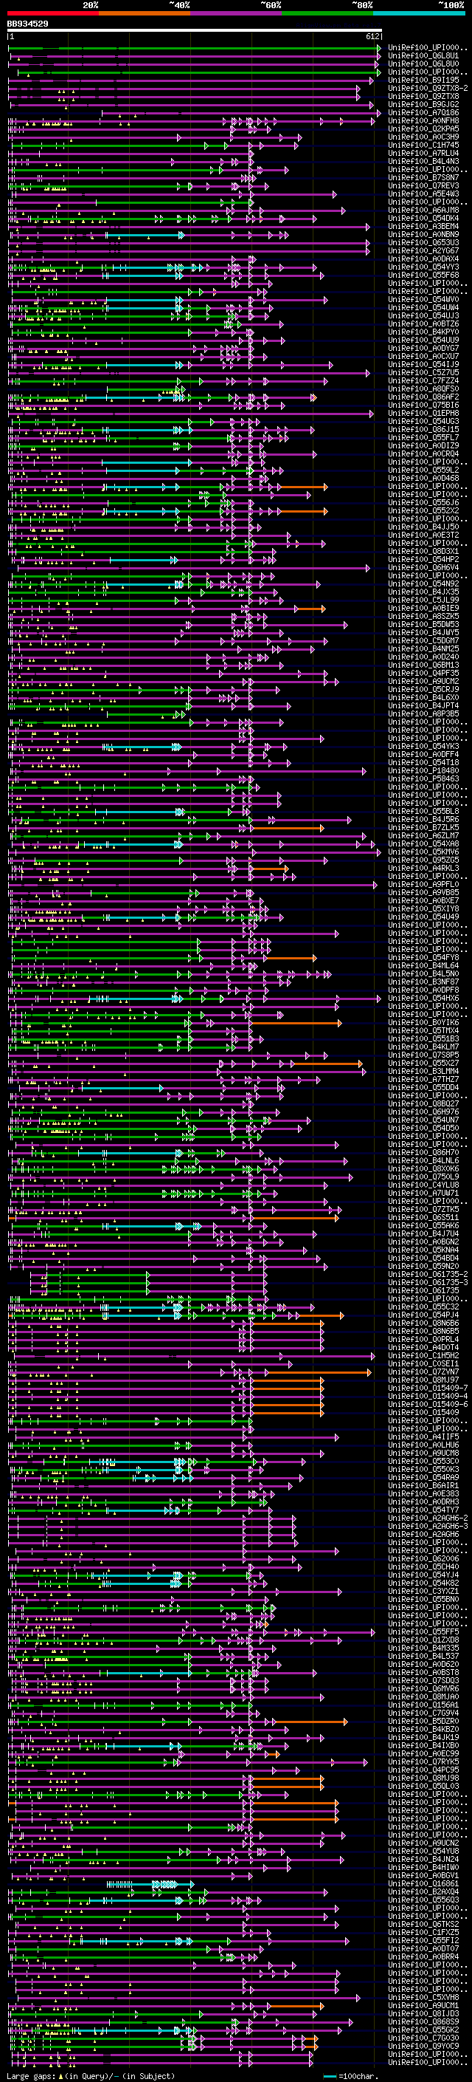
Task: Select hit UniRef100_A7RLU4
Action: tap(423, 153)
